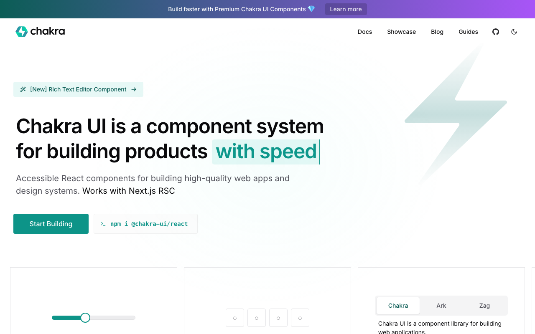Click the slider handle in the demo card

[x=85, y=318]
